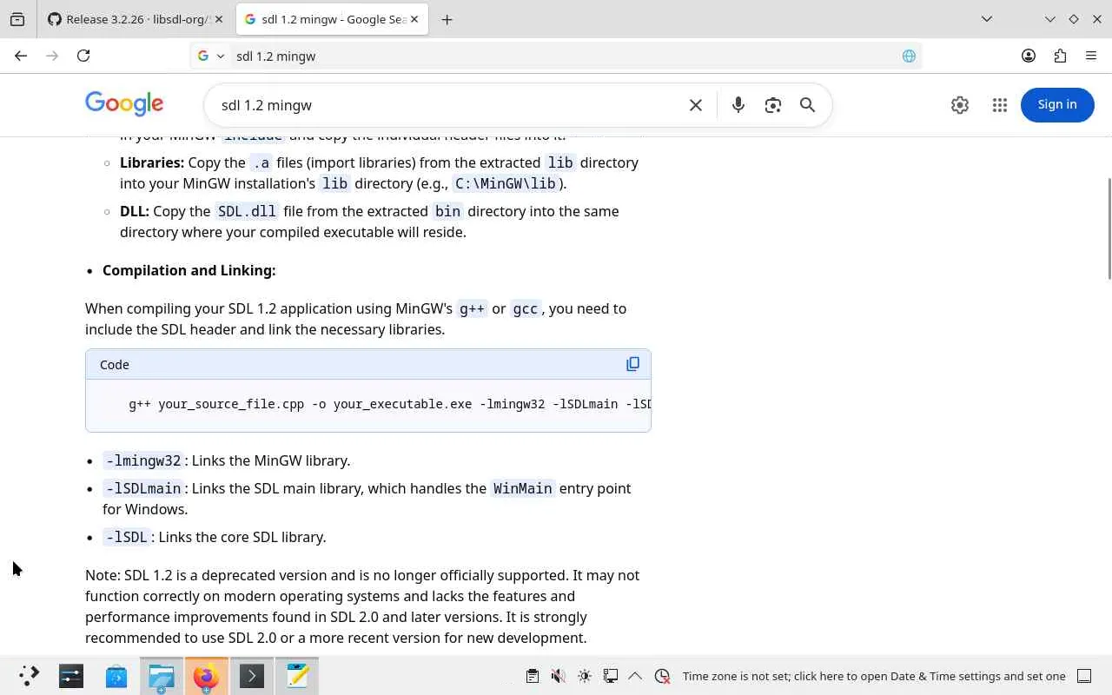This screenshot has width=1112, height=695.
Task: Expand the list all tabs dropdown
Action: 987,19
